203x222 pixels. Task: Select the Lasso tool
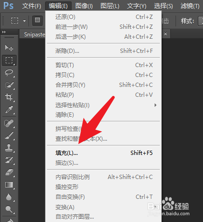click(9, 73)
